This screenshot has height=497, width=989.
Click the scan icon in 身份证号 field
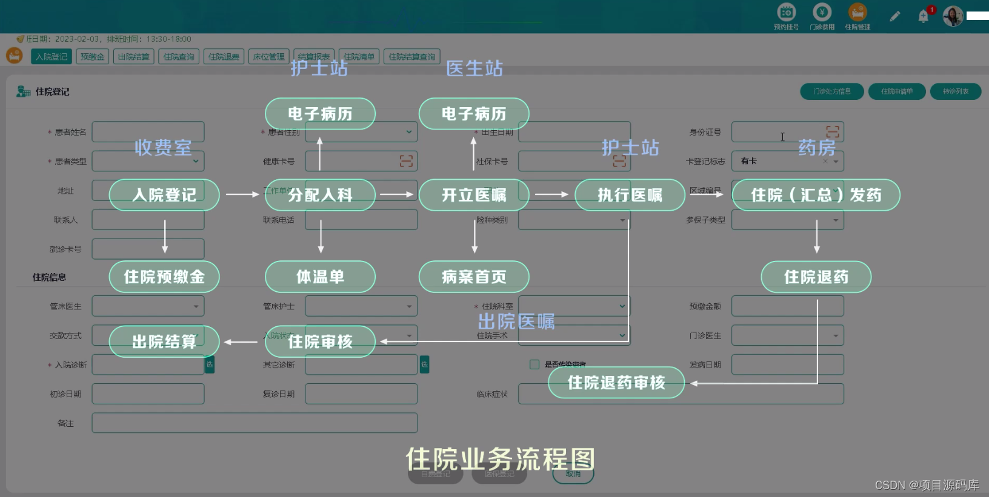pyautogui.click(x=833, y=132)
